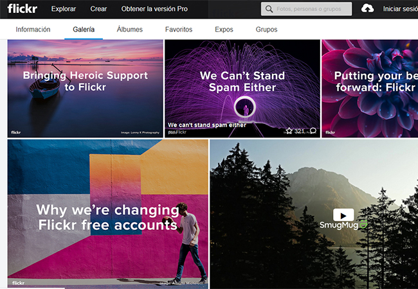Favorite the spam photo with star icon

[x=289, y=130]
